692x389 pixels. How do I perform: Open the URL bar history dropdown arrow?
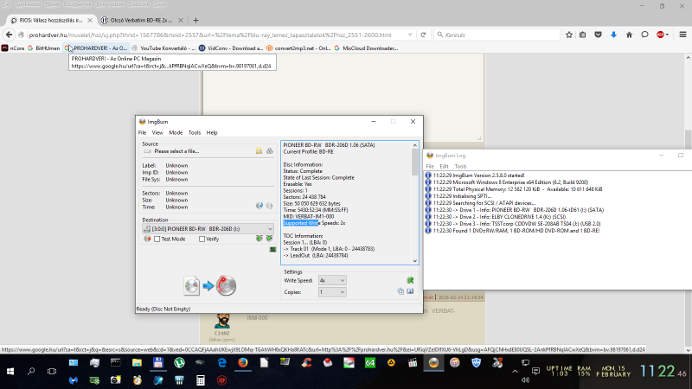[410, 35]
